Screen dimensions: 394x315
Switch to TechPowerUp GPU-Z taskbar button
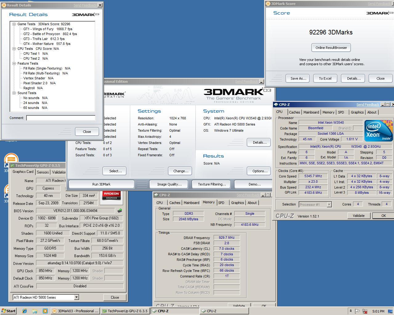click(125, 311)
